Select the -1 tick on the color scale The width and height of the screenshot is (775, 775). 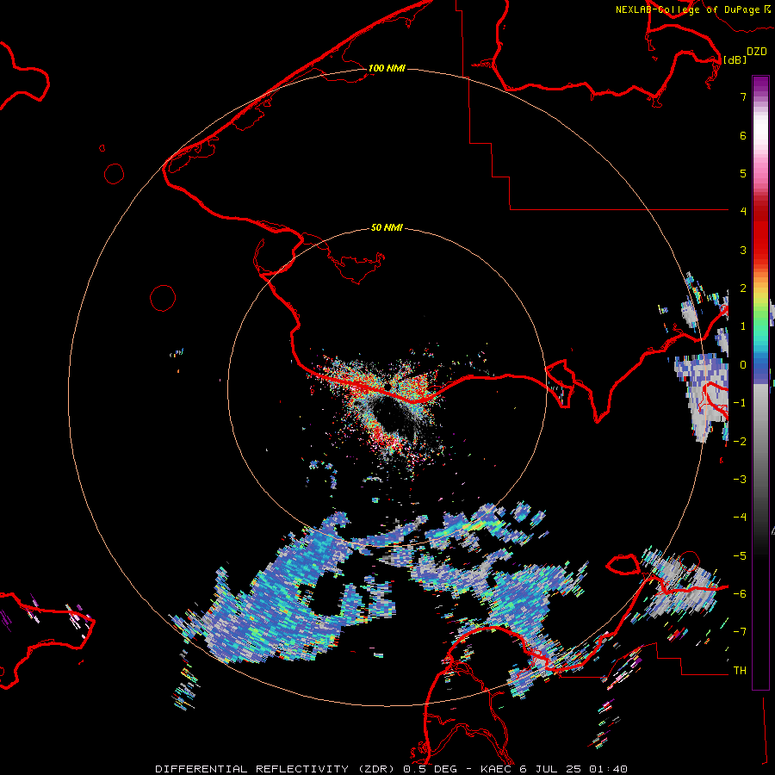pyautogui.click(x=740, y=402)
